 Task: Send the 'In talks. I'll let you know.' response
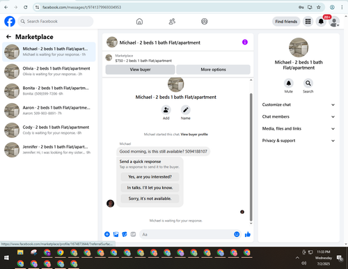(150, 187)
